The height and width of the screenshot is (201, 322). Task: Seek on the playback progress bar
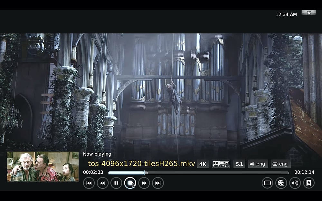click(x=199, y=173)
